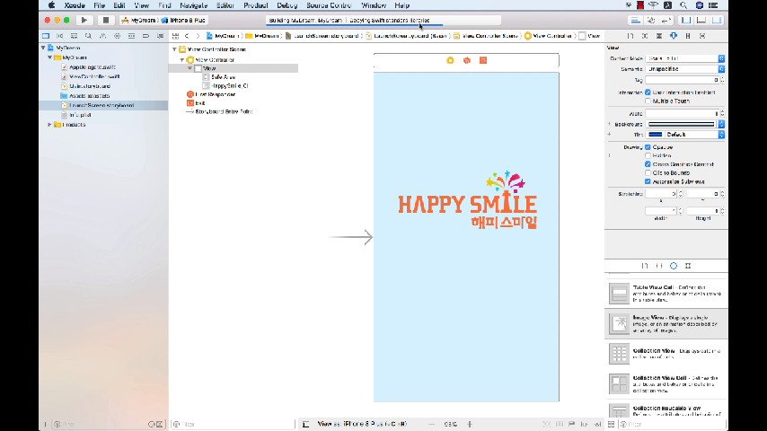Enable Multiple Touch checkbox
Viewport: 767px width, 431px height.
(648, 101)
